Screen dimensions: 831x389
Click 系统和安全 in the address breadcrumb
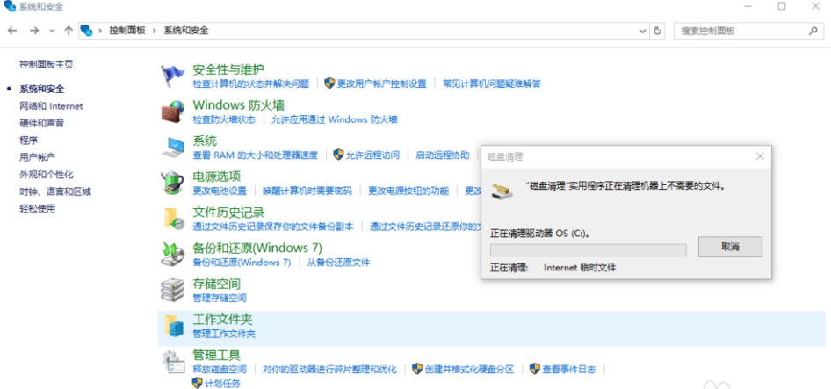click(x=186, y=31)
